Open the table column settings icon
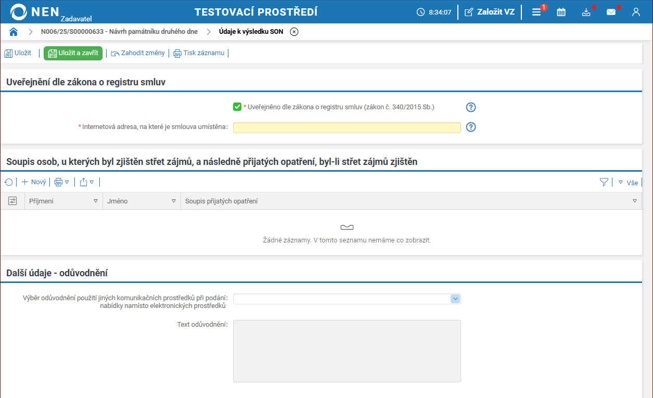 coord(12,201)
